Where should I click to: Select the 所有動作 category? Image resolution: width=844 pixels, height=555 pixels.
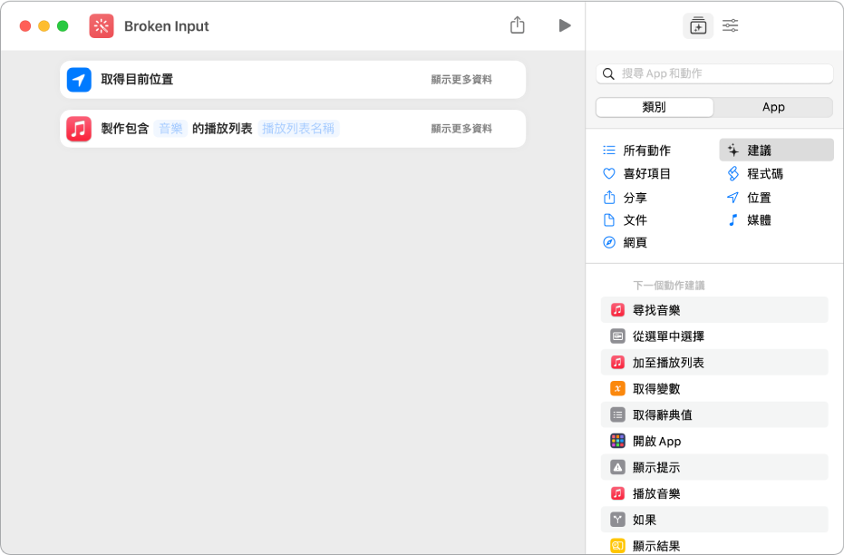coord(636,151)
